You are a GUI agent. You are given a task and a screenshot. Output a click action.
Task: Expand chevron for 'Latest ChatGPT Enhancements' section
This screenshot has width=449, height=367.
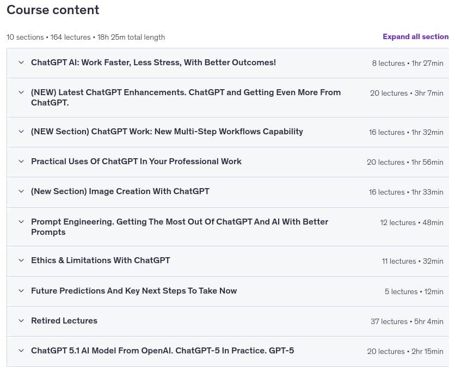[x=21, y=92]
